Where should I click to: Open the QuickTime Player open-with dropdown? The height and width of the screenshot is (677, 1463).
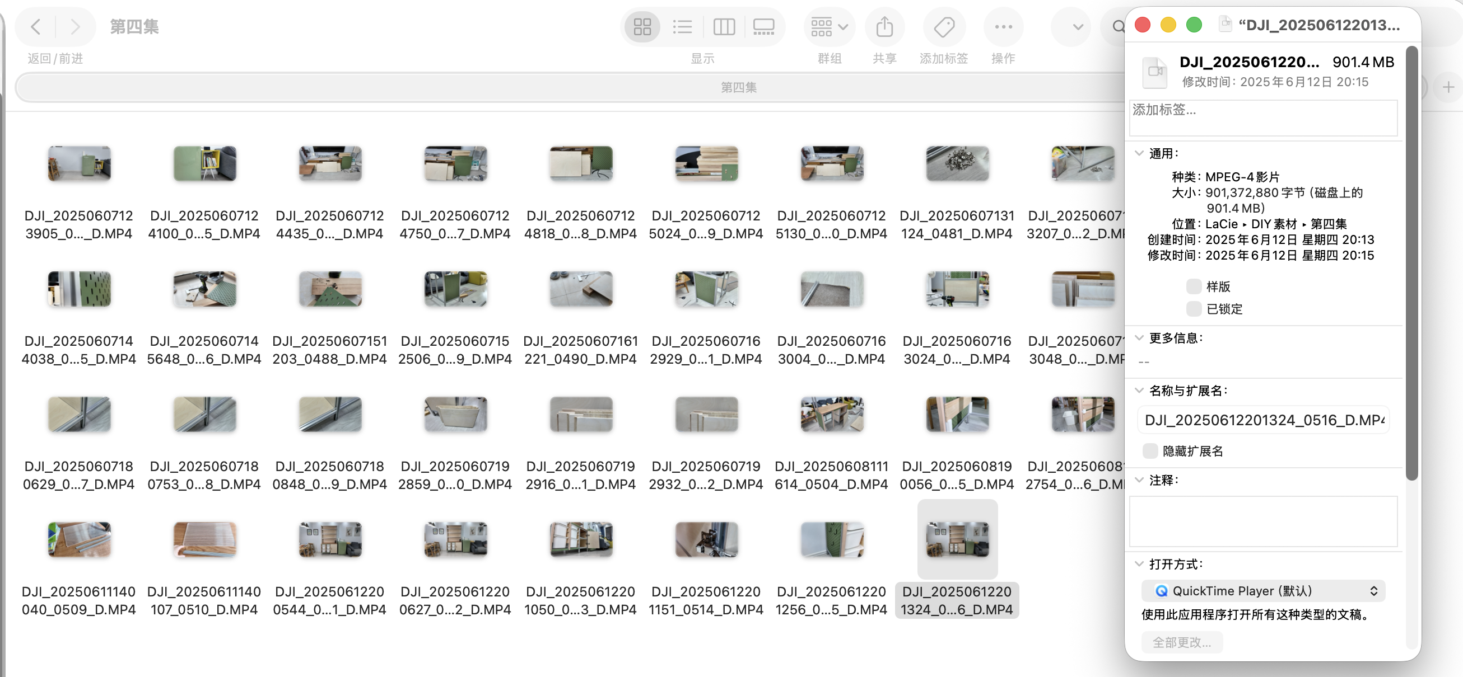click(x=1263, y=591)
